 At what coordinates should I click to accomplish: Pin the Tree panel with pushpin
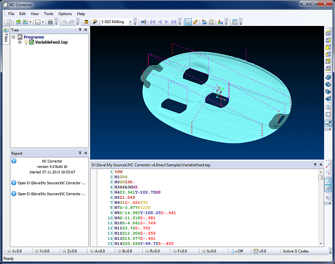click(x=80, y=30)
